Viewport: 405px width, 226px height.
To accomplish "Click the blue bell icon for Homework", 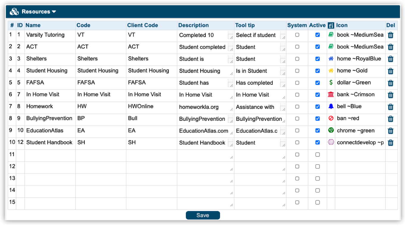I will pos(331,107).
